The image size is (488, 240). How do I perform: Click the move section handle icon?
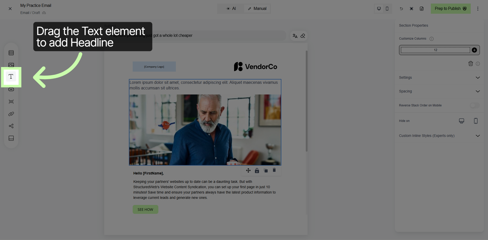click(248, 170)
